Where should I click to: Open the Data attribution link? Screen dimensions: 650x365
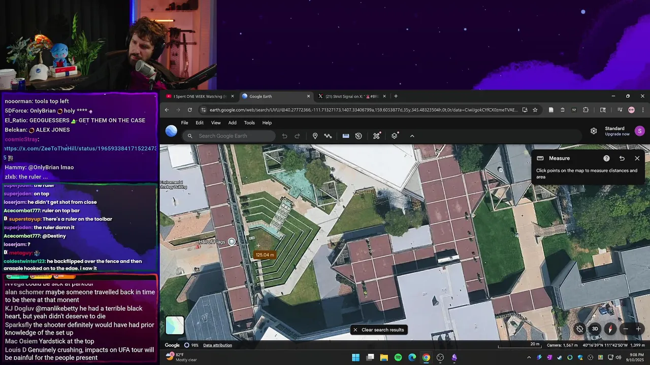click(x=217, y=345)
